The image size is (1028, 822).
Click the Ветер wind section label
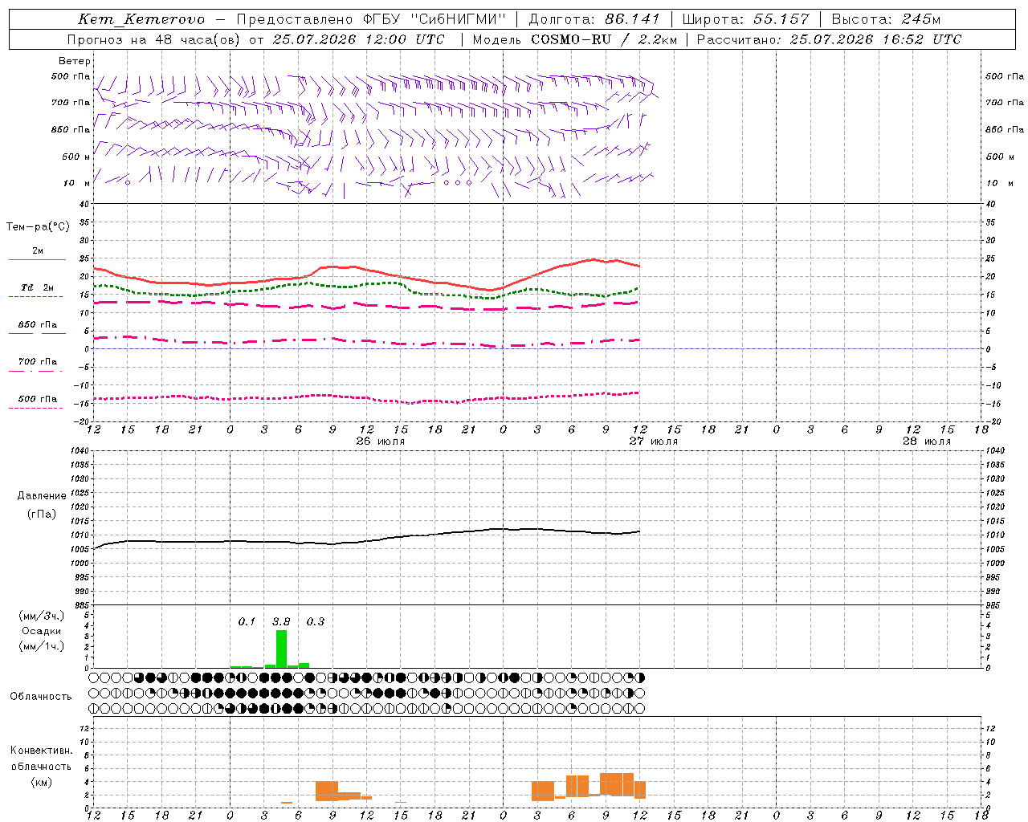pos(75,61)
